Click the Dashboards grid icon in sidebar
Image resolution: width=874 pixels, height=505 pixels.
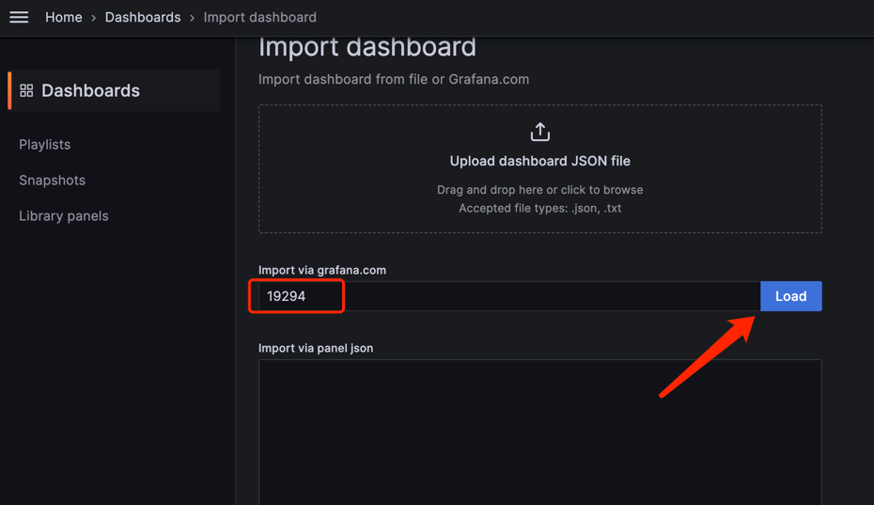point(26,90)
